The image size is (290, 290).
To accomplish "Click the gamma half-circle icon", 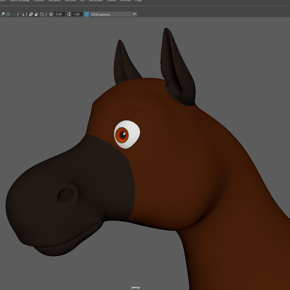I will click(x=69, y=14).
